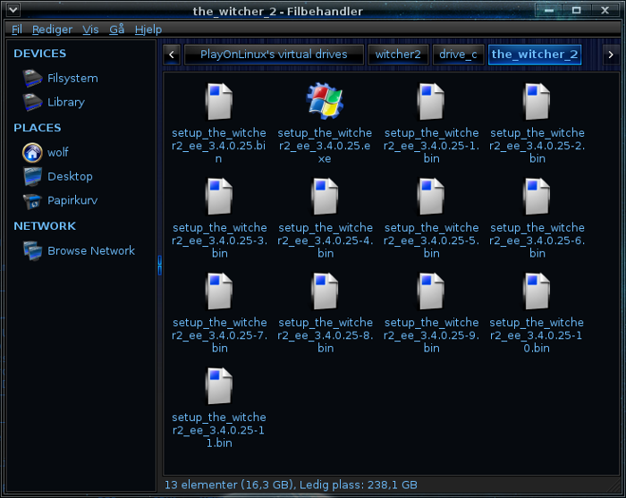The width and height of the screenshot is (626, 498).
Task: Open the Desktop place icon
Action: coord(32,176)
